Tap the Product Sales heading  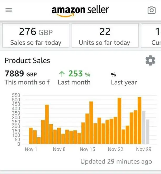coord(27,61)
